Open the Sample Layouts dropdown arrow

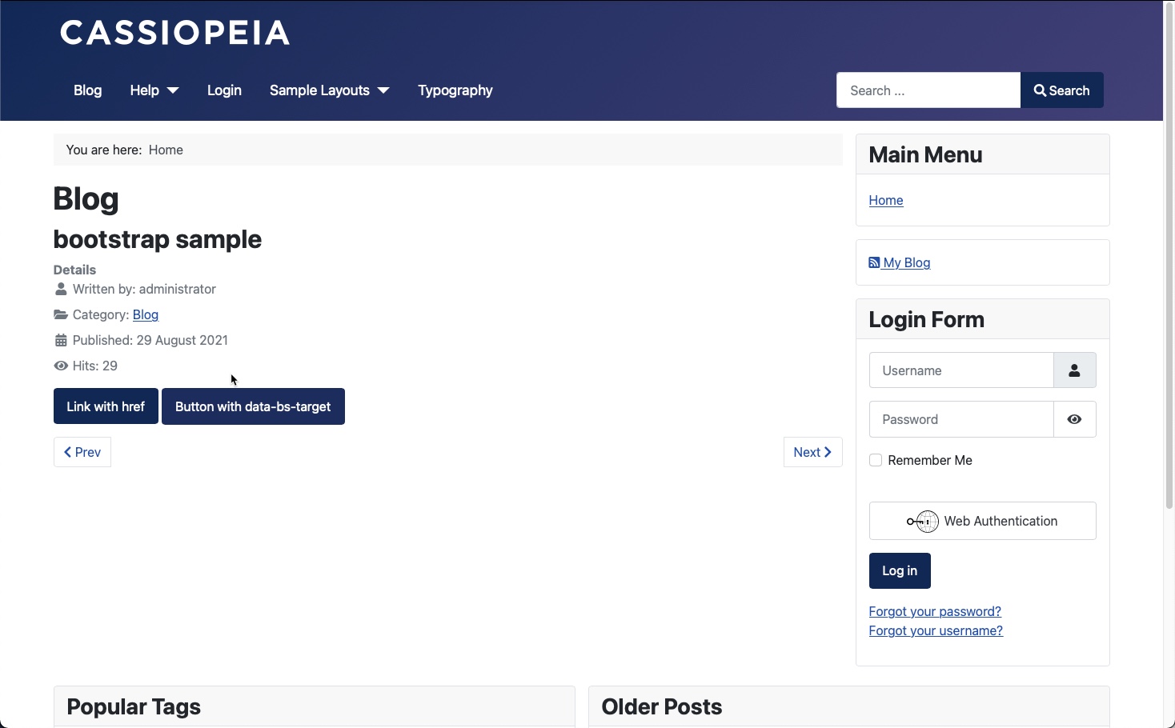383,90
